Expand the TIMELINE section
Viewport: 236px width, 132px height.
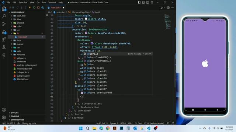click(x=15, y=116)
